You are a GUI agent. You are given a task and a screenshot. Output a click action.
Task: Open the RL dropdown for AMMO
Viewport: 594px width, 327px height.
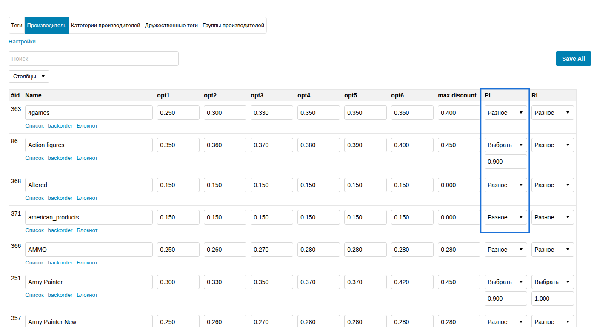click(552, 249)
